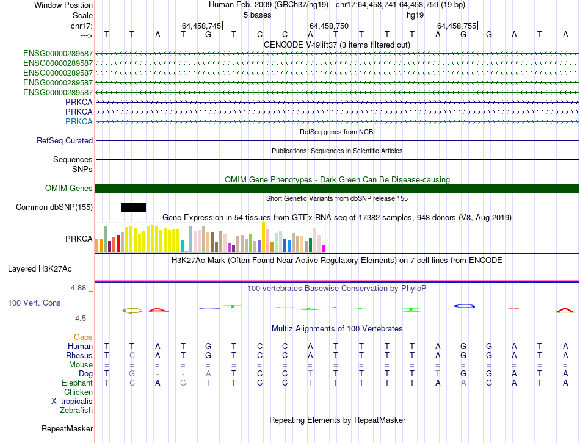Click the -4.5 lower scale value
The height and width of the screenshot is (443, 580).
coord(79,319)
